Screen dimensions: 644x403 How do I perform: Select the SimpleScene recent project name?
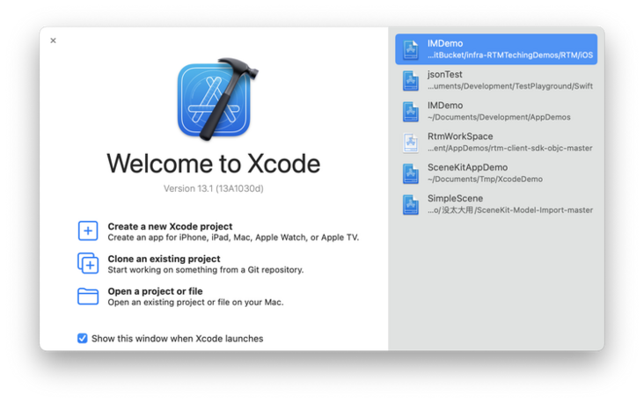[x=455, y=198]
